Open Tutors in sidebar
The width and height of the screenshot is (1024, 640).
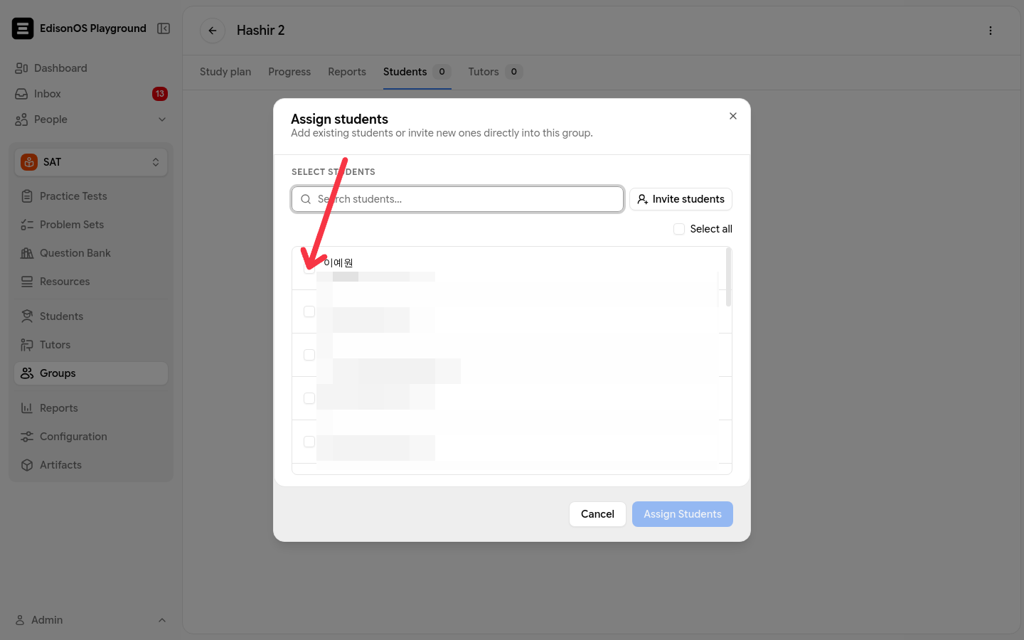click(x=91, y=345)
